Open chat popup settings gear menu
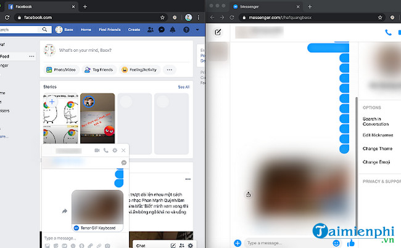The width and height of the screenshot is (401, 248). point(115,150)
